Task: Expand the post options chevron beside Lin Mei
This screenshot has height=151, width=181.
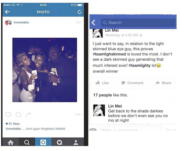Action: (172, 31)
